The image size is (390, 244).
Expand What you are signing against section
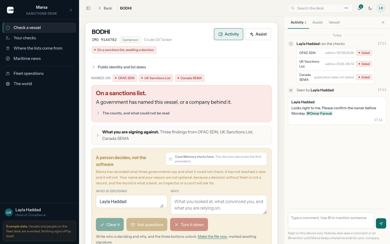181,135
